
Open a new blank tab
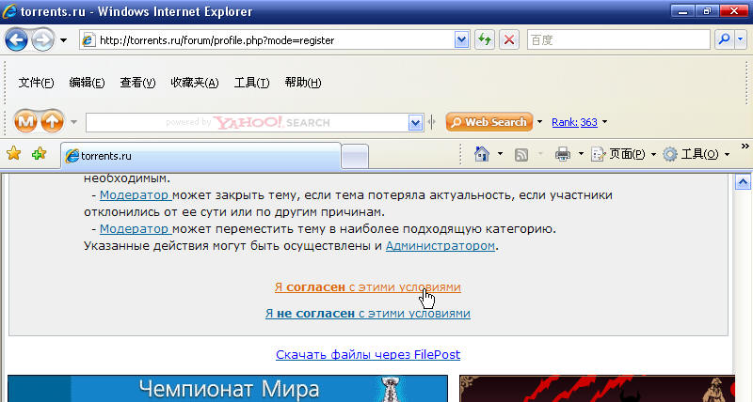click(355, 157)
